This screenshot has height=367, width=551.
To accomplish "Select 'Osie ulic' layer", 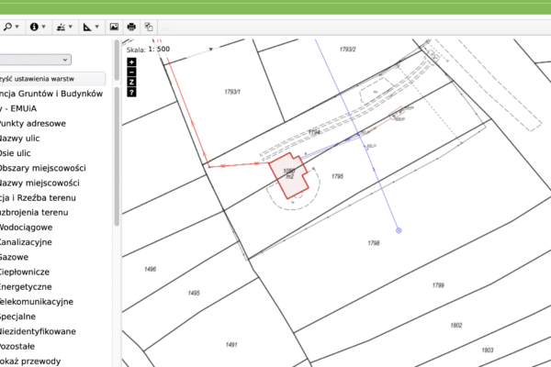I will [x=15, y=153].
